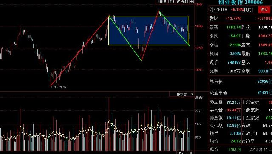This screenshot has height=154, width=272.
Task: Click the collapse-panel arrow icon
Action: click(x=192, y=2)
